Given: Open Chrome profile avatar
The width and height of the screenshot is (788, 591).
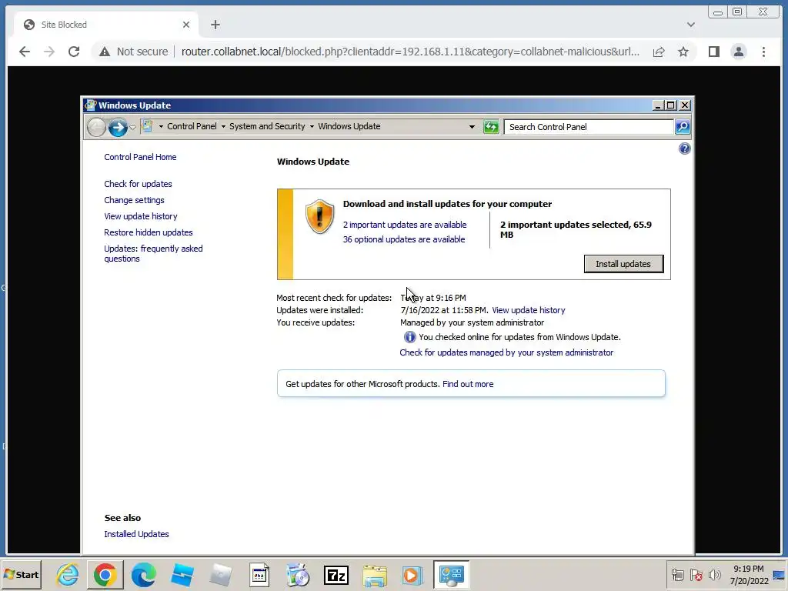Looking at the screenshot, I should 739,52.
